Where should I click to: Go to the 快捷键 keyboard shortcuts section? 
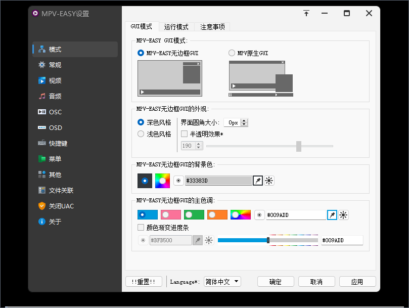click(58, 143)
